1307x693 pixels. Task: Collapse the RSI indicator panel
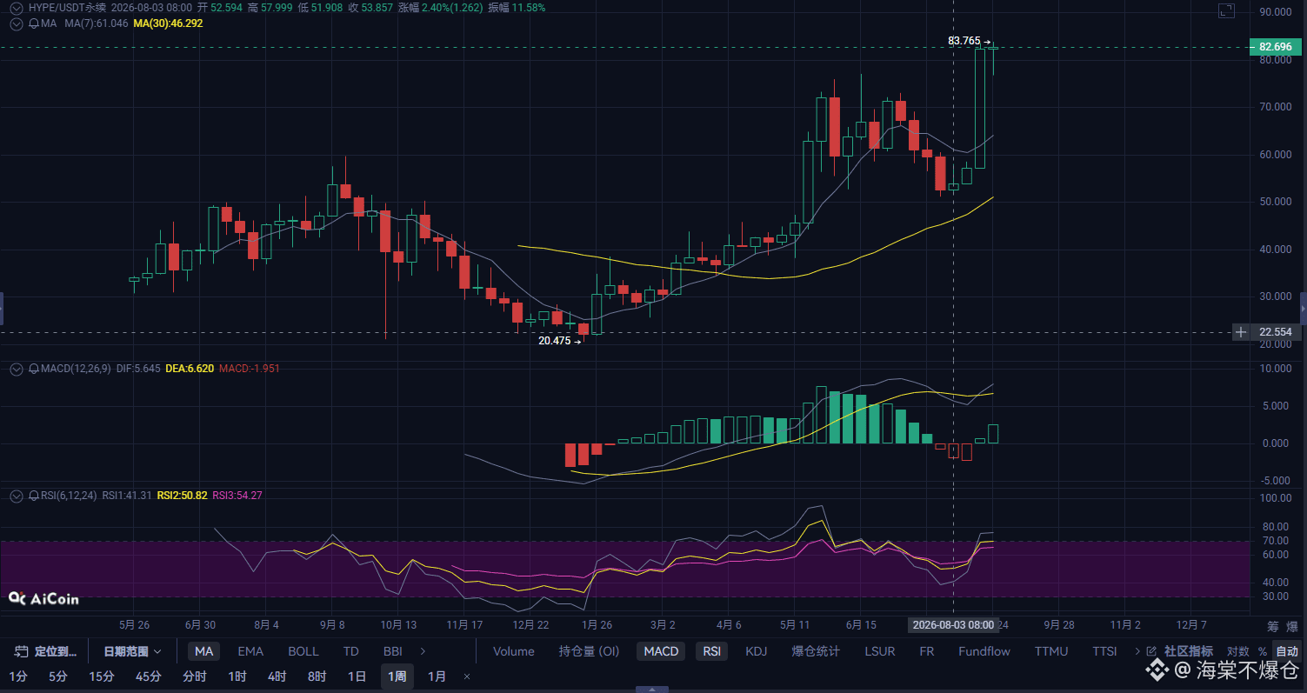pos(16,496)
